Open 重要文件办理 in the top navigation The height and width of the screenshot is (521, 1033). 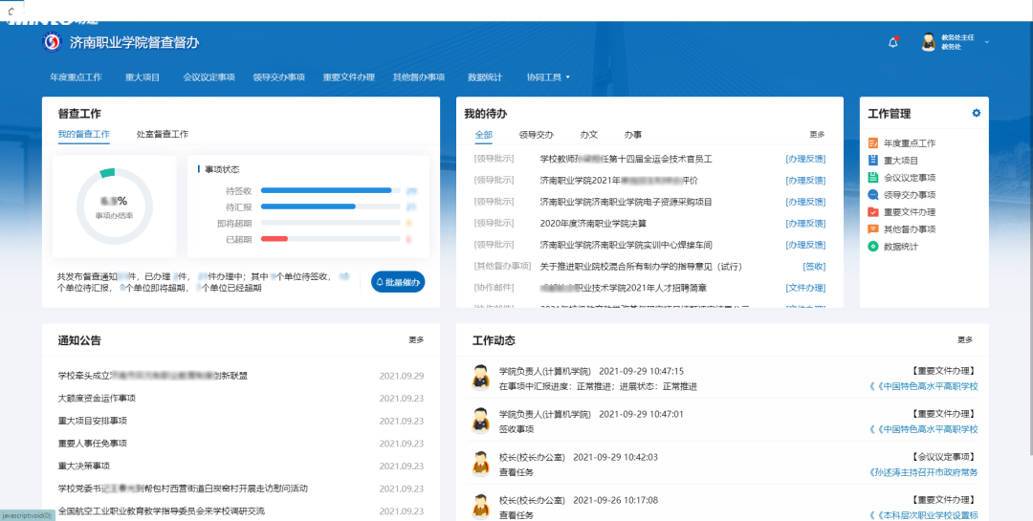point(348,77)
